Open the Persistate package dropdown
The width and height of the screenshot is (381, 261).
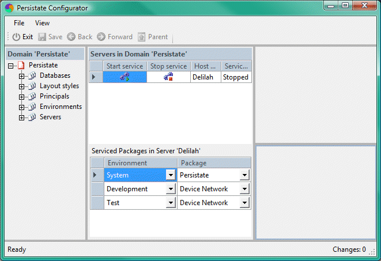tap(244, 175)
